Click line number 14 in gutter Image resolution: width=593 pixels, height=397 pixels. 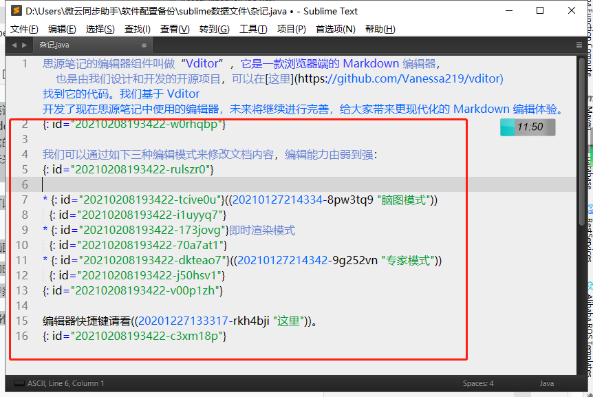22,305
